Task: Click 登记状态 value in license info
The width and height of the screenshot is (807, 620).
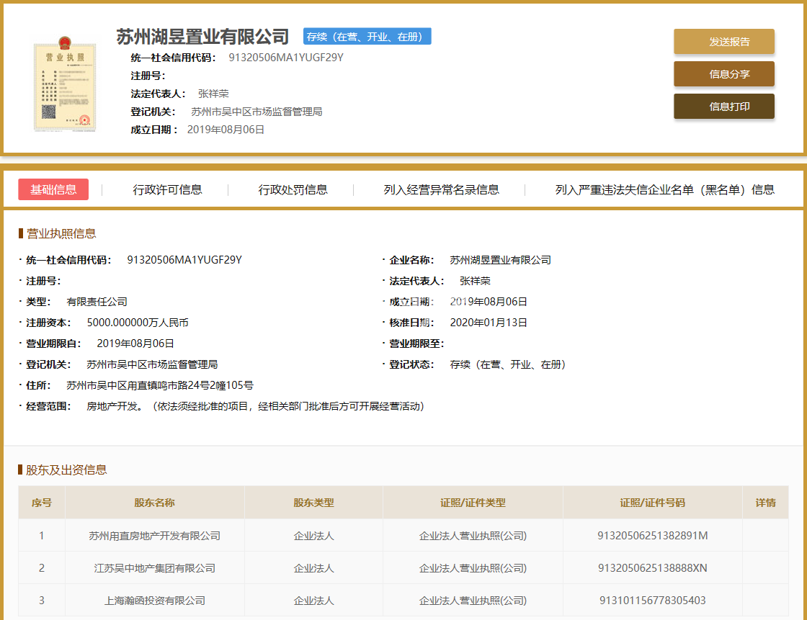Action: click(508, 365)
